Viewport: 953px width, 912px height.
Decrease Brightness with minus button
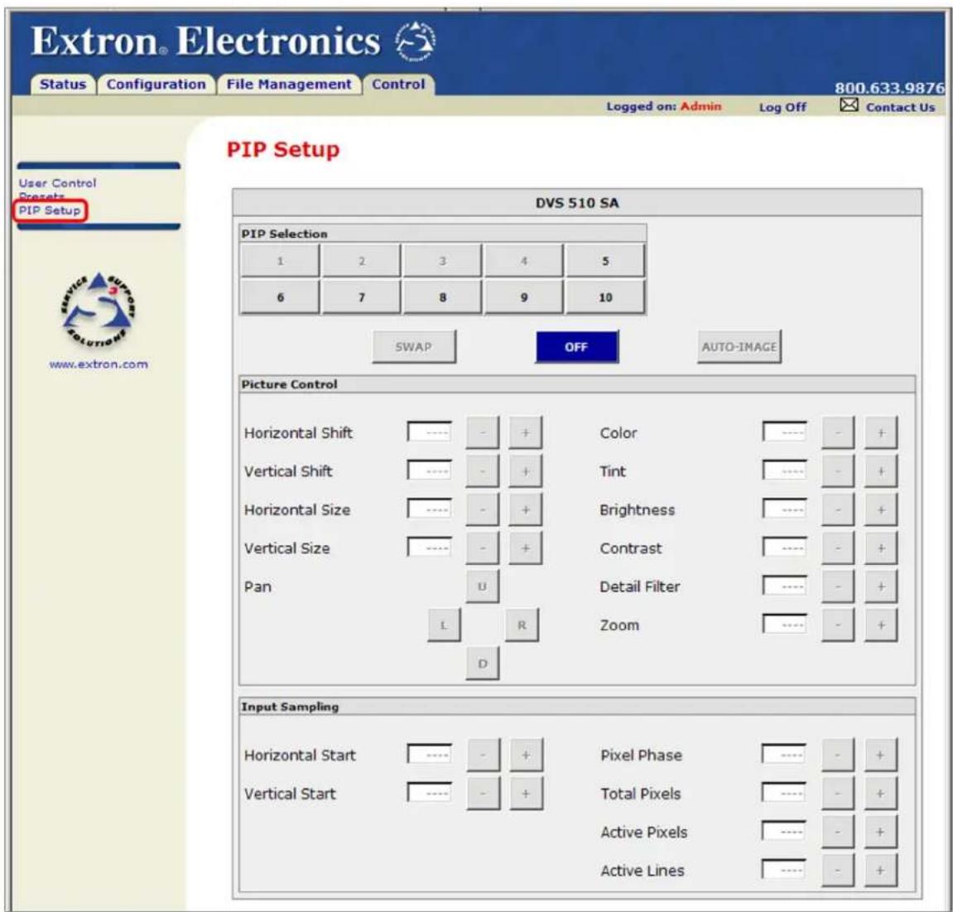click(838, 509)
